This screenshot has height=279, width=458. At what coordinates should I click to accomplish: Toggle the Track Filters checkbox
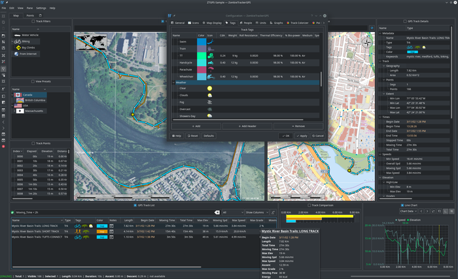coord(32,22)
